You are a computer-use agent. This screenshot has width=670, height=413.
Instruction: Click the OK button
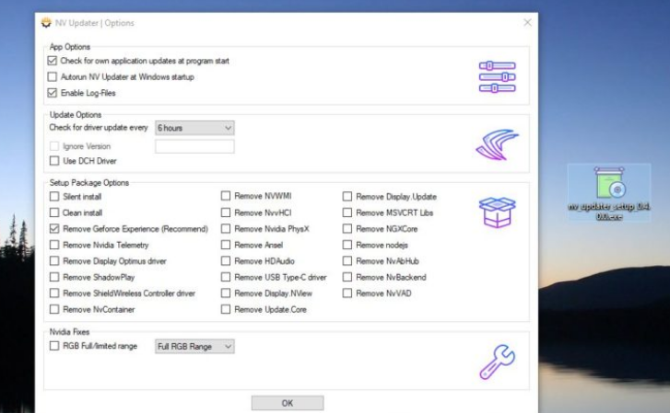coord(288,403)
